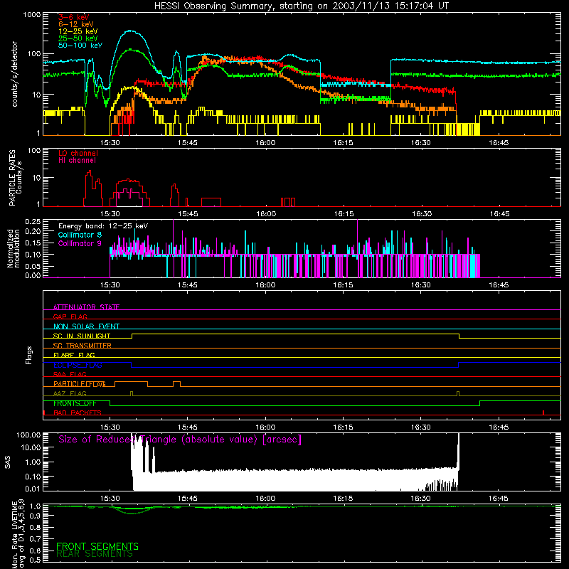Click the 0.8 livetime axis value

point(36,527)
